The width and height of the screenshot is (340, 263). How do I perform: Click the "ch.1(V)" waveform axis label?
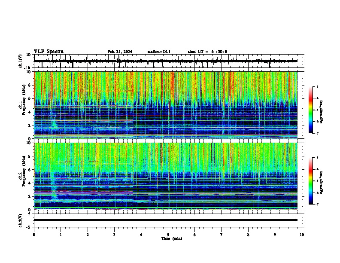[x=21, y=61]
